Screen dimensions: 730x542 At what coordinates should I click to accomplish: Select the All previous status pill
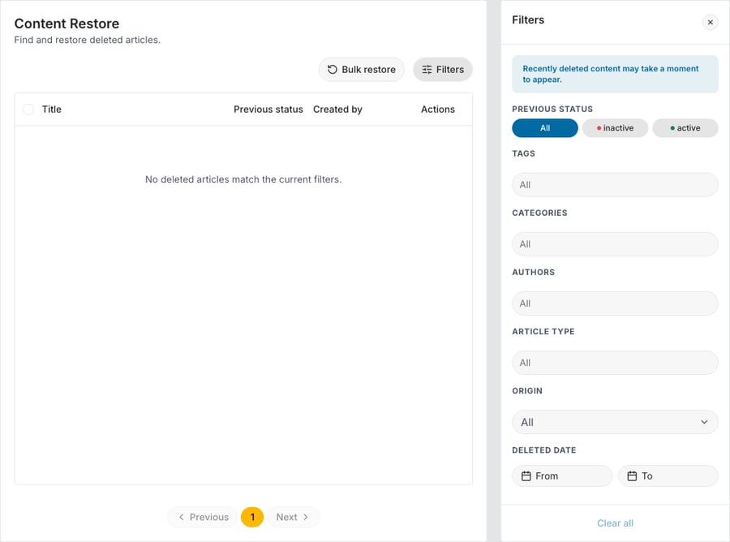[545, 128]
